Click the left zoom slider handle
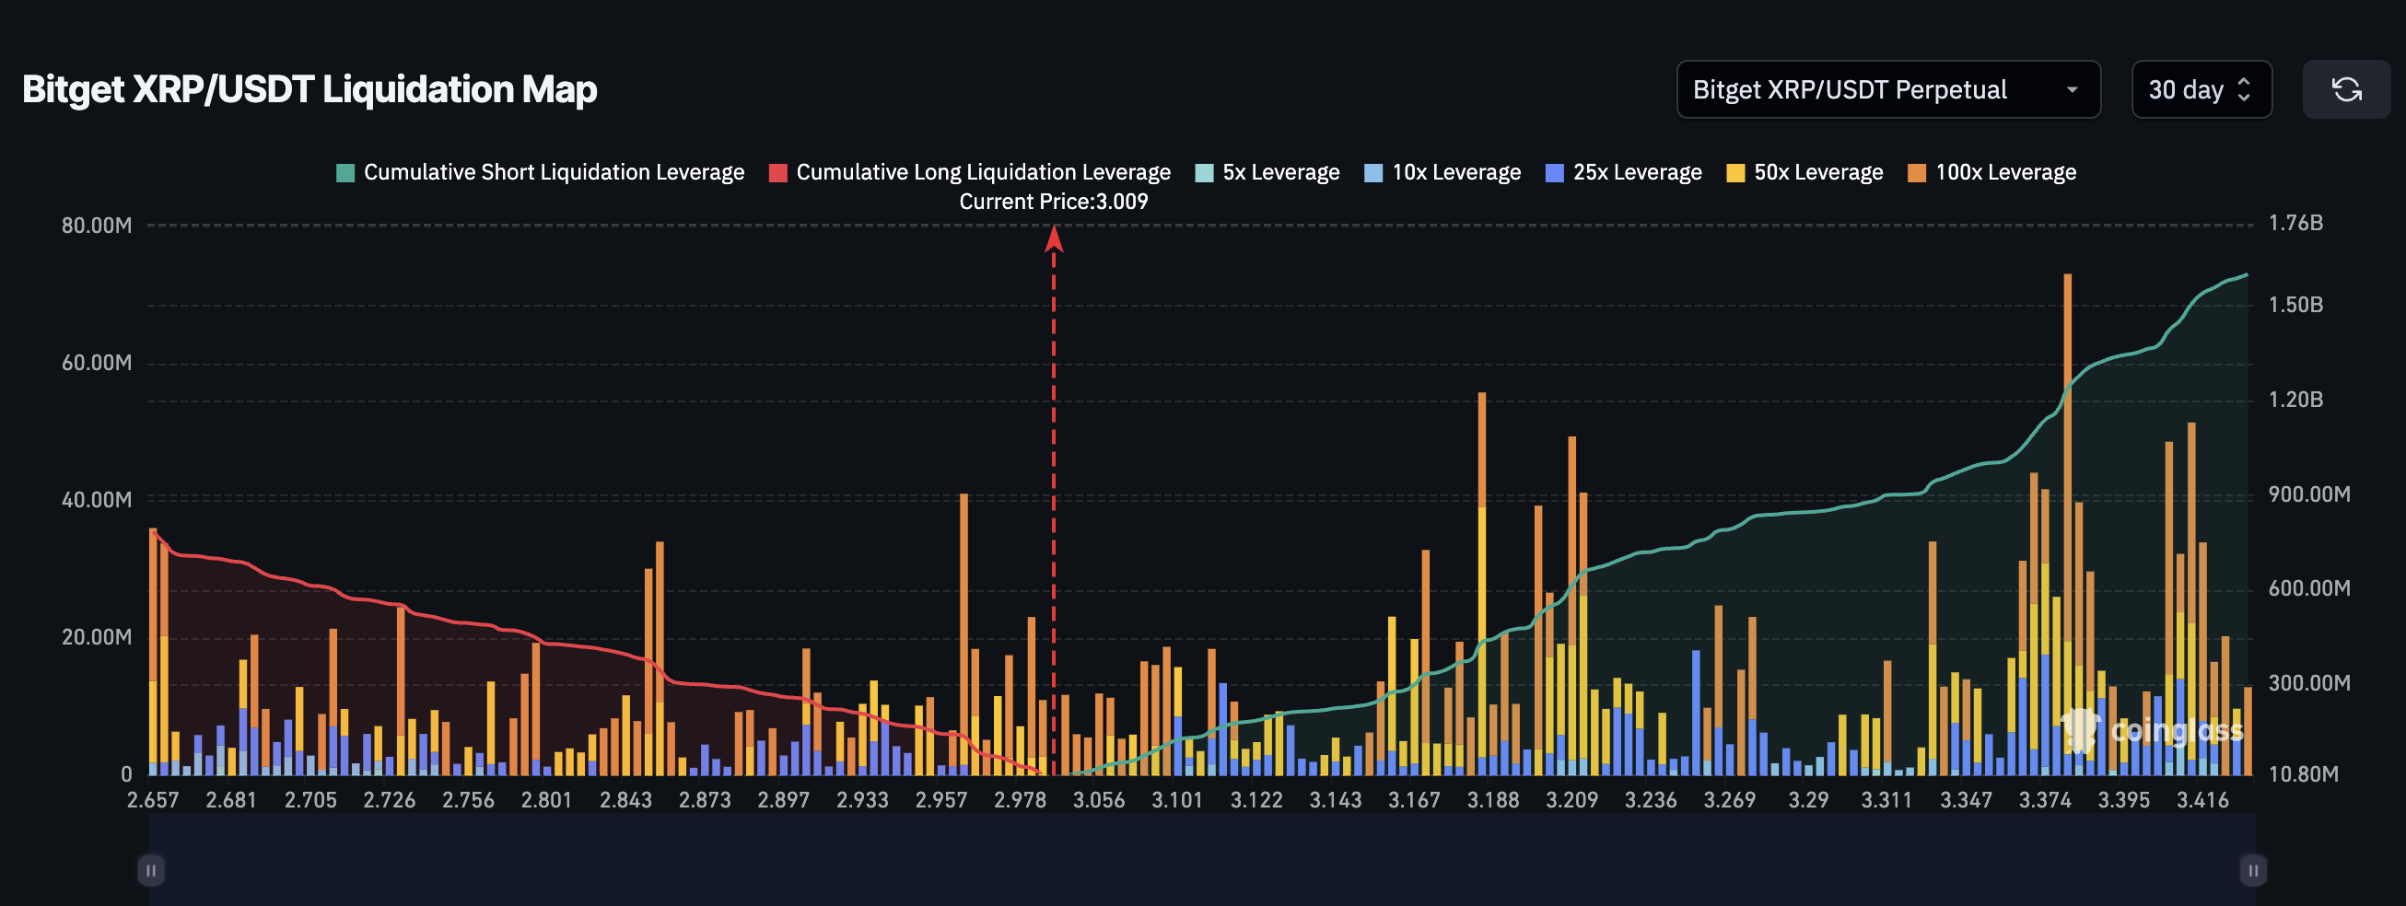Screen dimensions: 2406x906 tap(150, 869)
